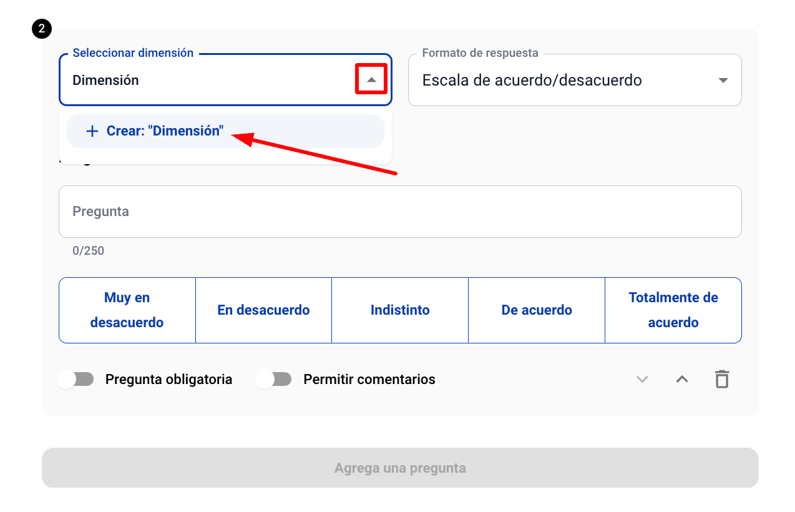Click the plus icon beside Crear
This screenshot has height=512, width=795.
92,131
